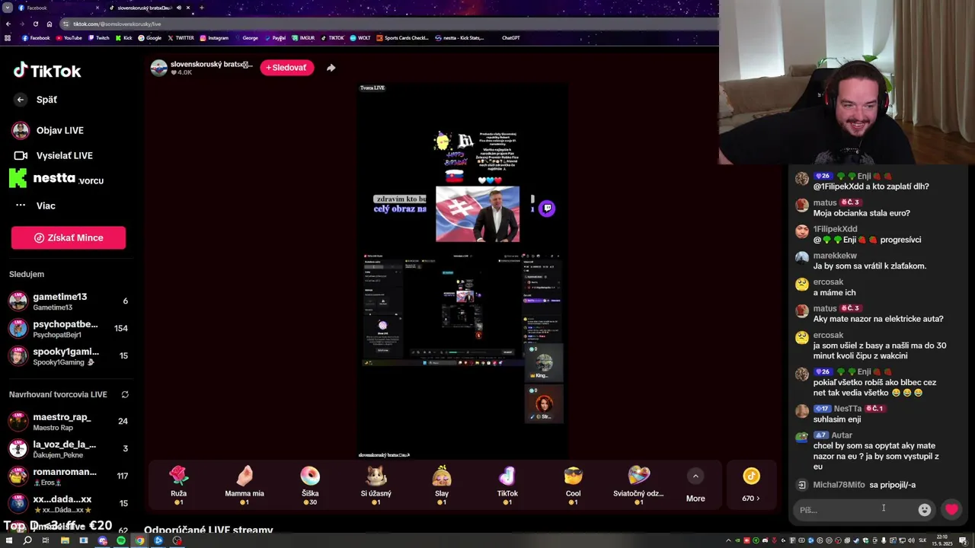Click Autar username in chat
The image size is (975, 548).
point(842,435)
